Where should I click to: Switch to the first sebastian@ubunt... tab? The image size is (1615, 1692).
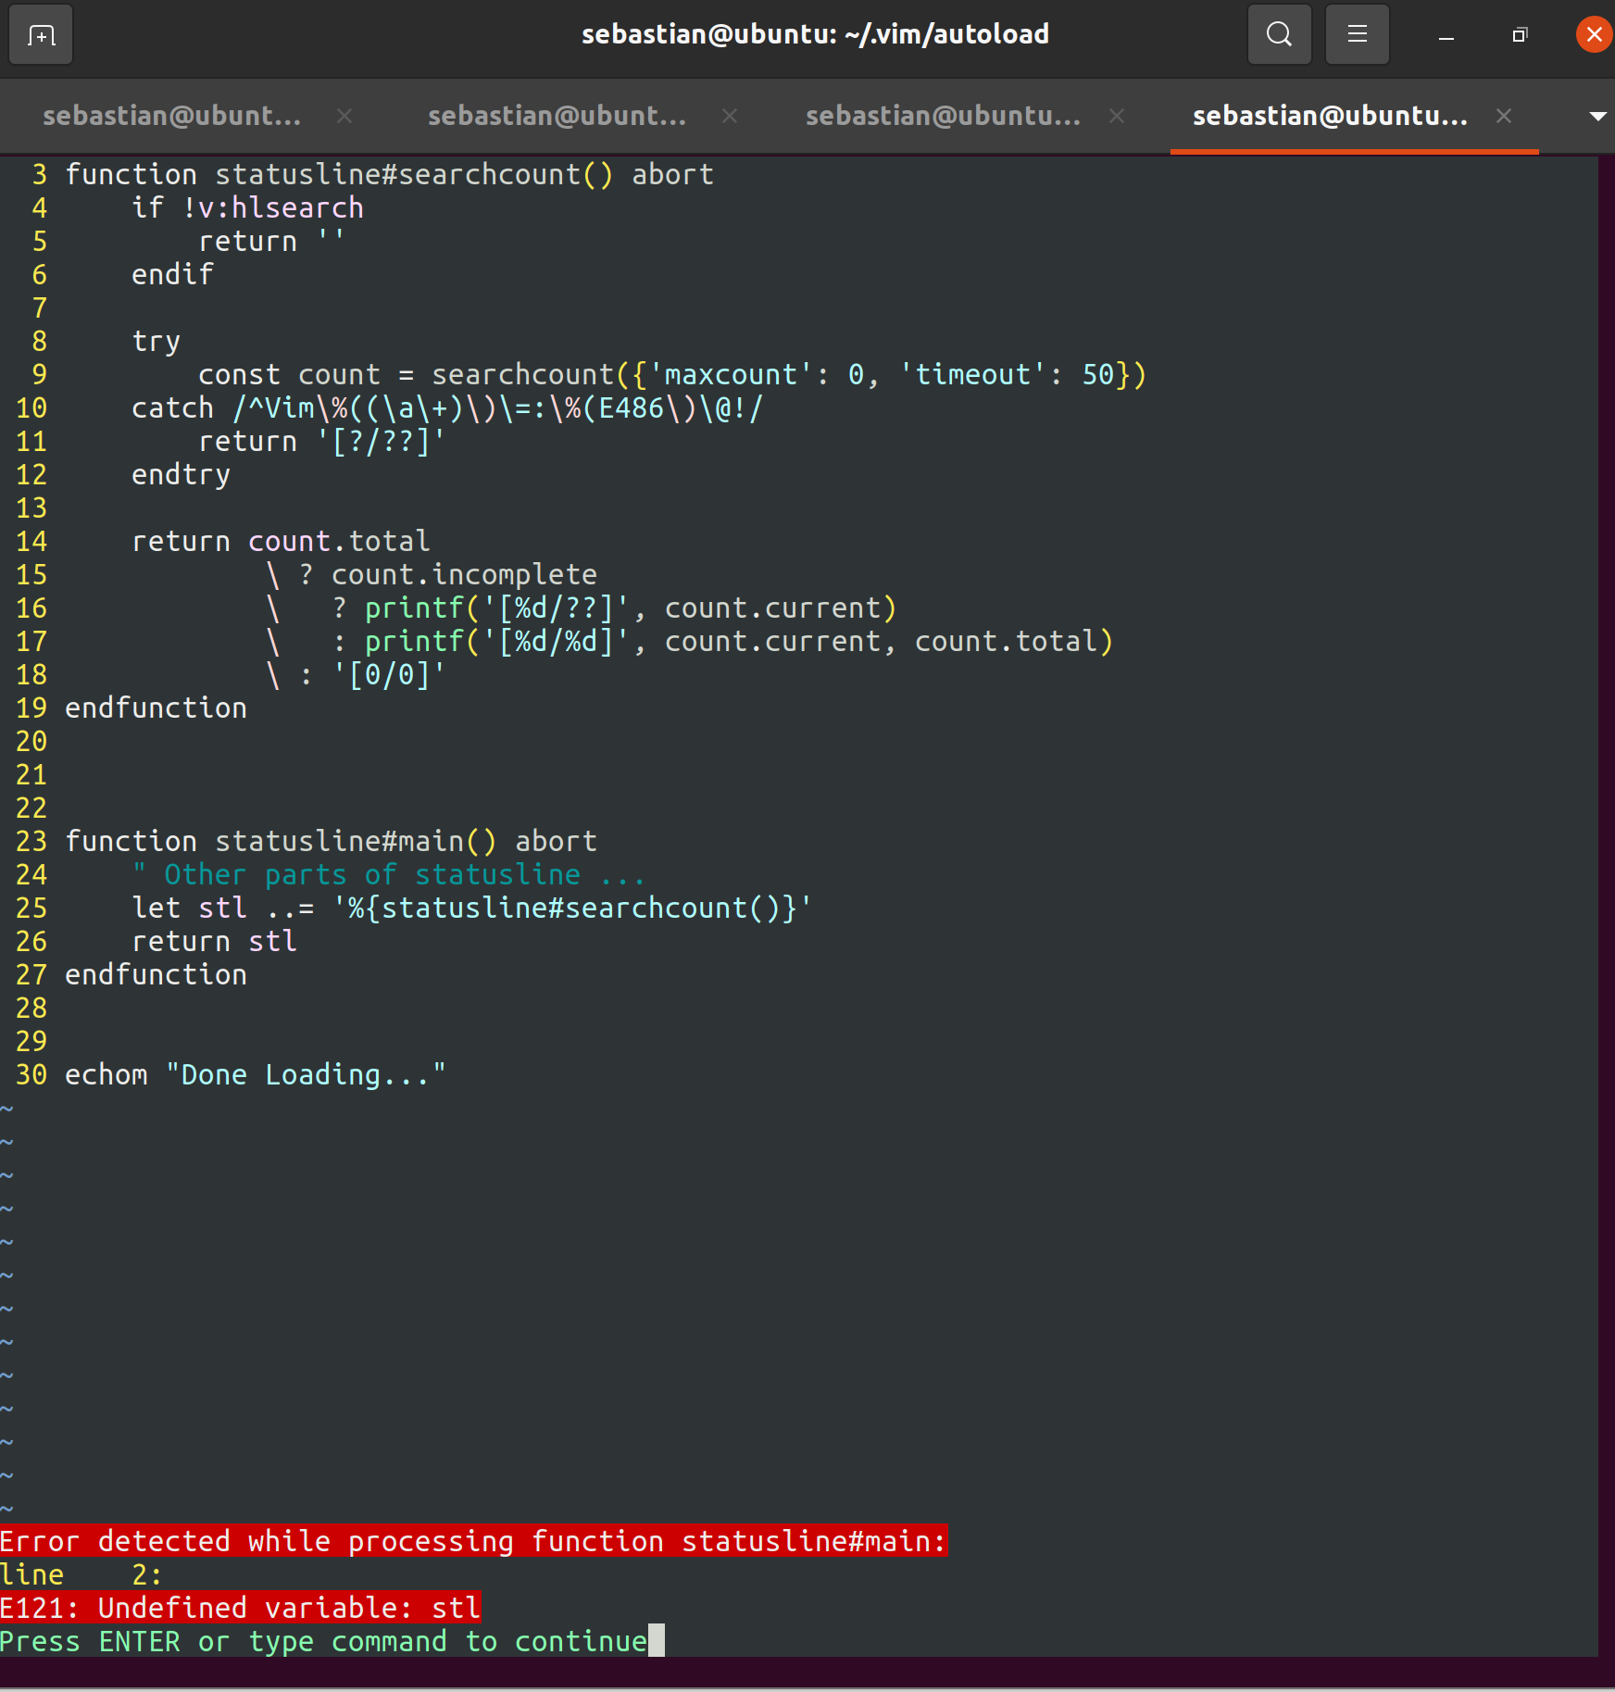pyautogui.click(x=172, y=116)
